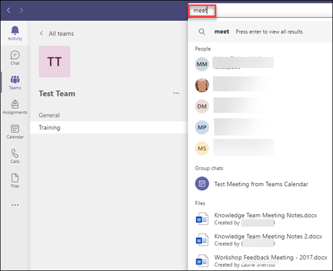Click Word icon for Meeting Notes 2.docx
Screen dimensions: 333x271
(x=202, y=240)
